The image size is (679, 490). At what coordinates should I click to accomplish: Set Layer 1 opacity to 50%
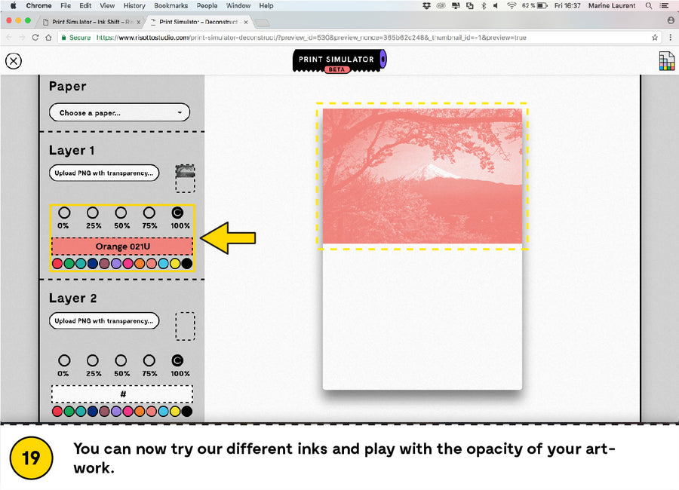tap(121, 213)
